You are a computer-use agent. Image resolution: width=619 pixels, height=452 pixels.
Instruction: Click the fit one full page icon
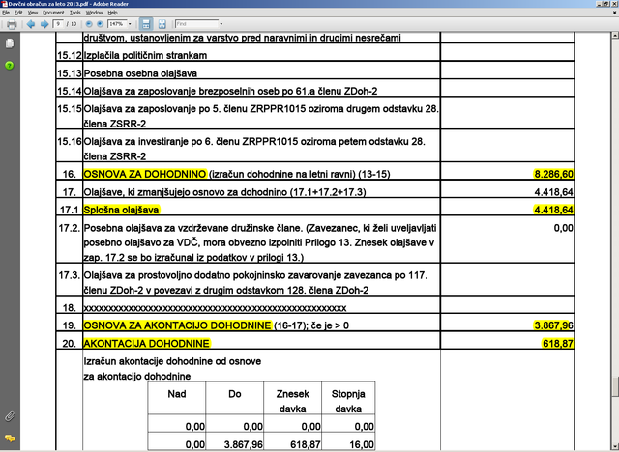pyautogui.click(x=162, y=24)
